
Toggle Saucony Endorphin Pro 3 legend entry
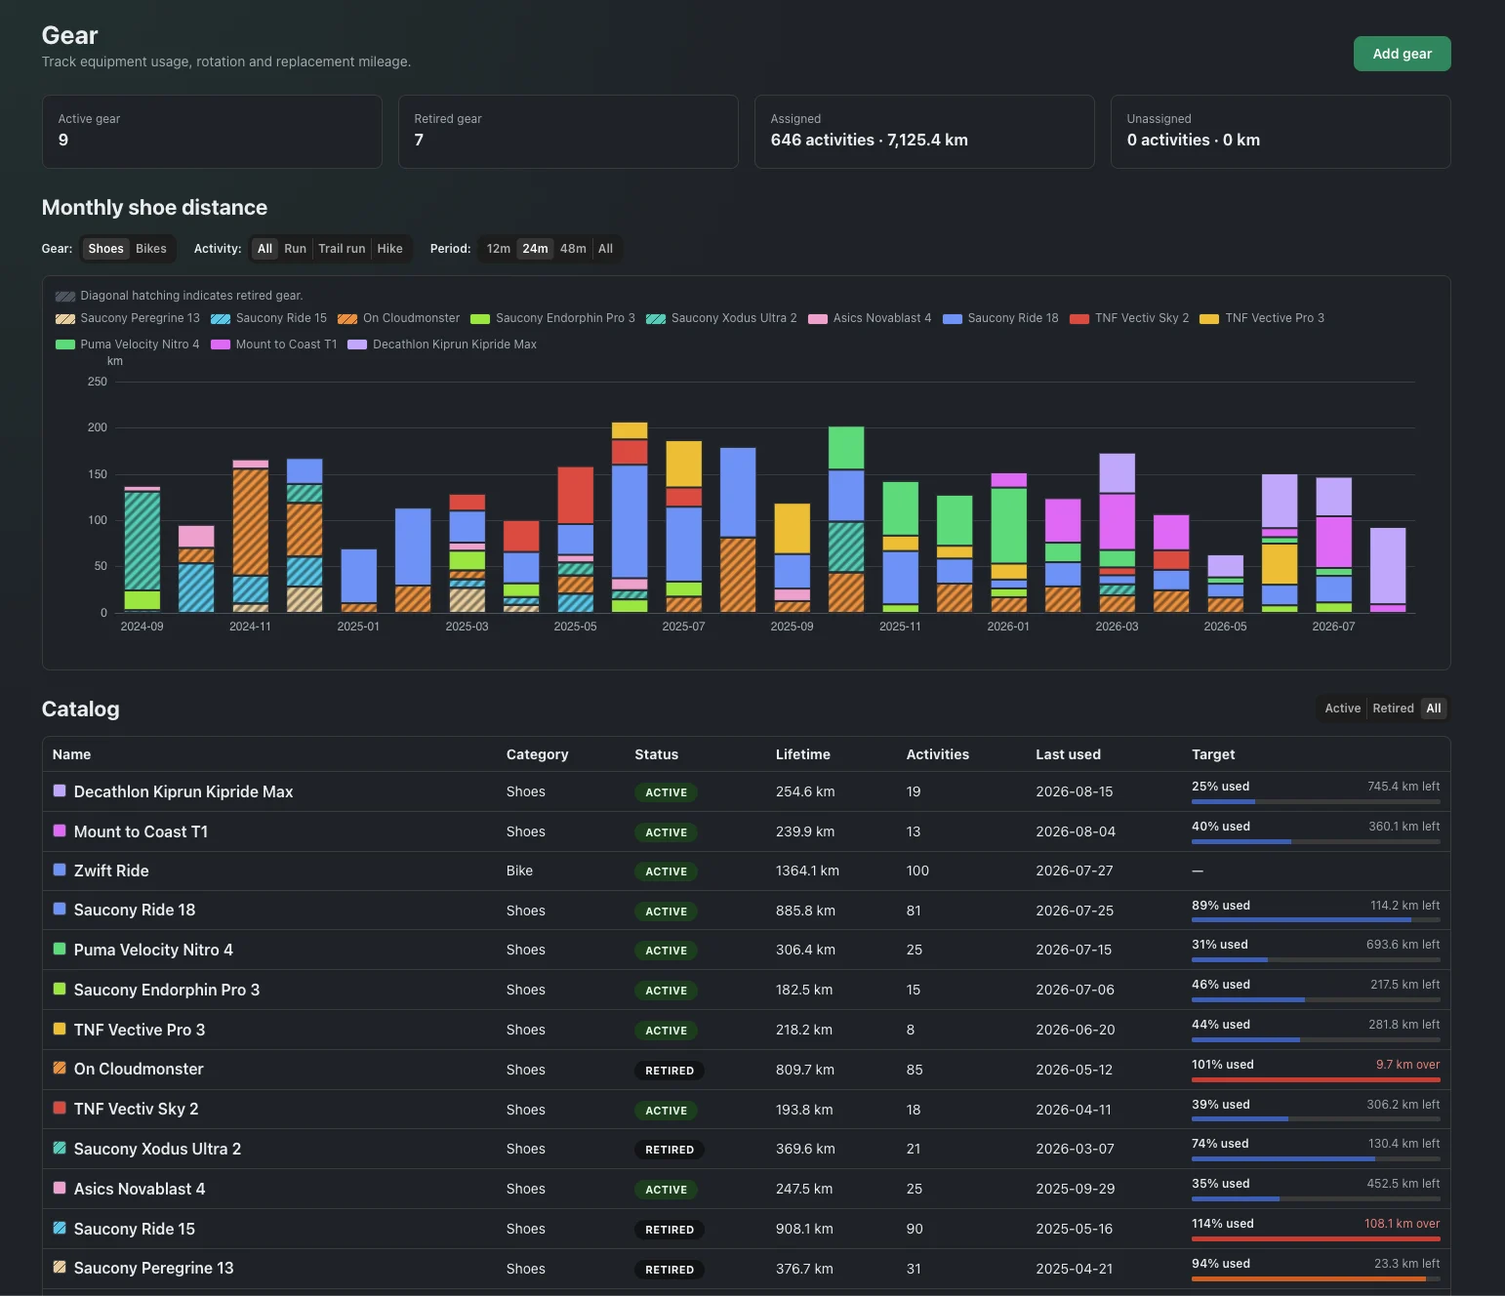[x=552, y=318]
